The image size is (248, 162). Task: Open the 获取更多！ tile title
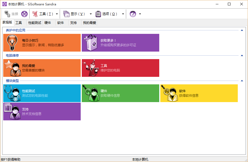(108, 41)
